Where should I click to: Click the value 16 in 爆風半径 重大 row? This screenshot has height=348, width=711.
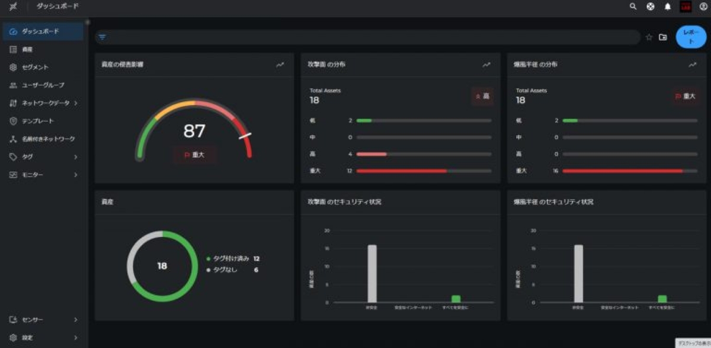(556, 171)
